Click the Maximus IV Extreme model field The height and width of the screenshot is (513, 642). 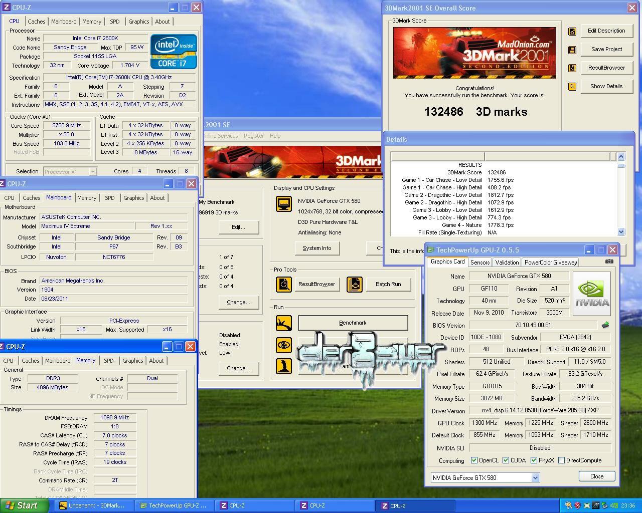pyautogui.click(x=86, y=226)
